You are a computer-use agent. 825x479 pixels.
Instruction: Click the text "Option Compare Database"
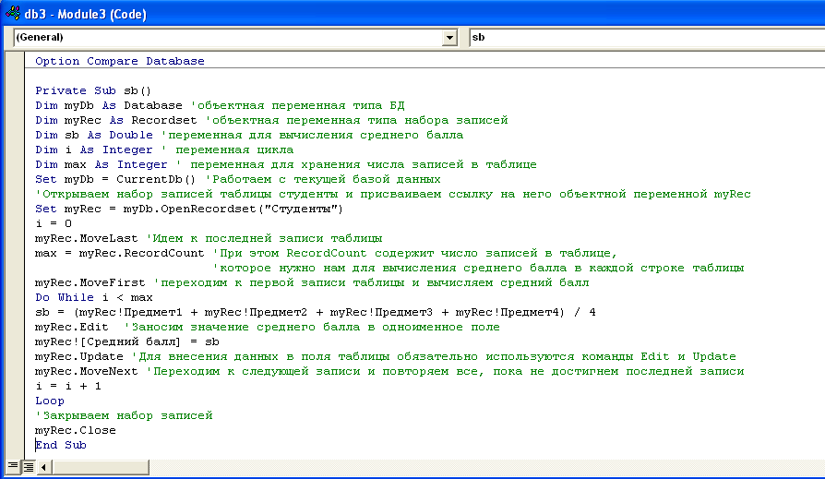[120, 61]
